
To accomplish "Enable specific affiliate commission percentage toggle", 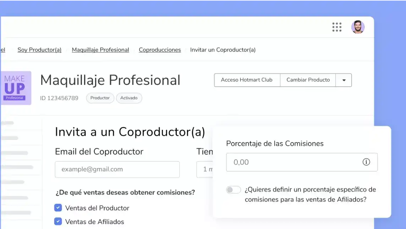I will coord(234,190).
